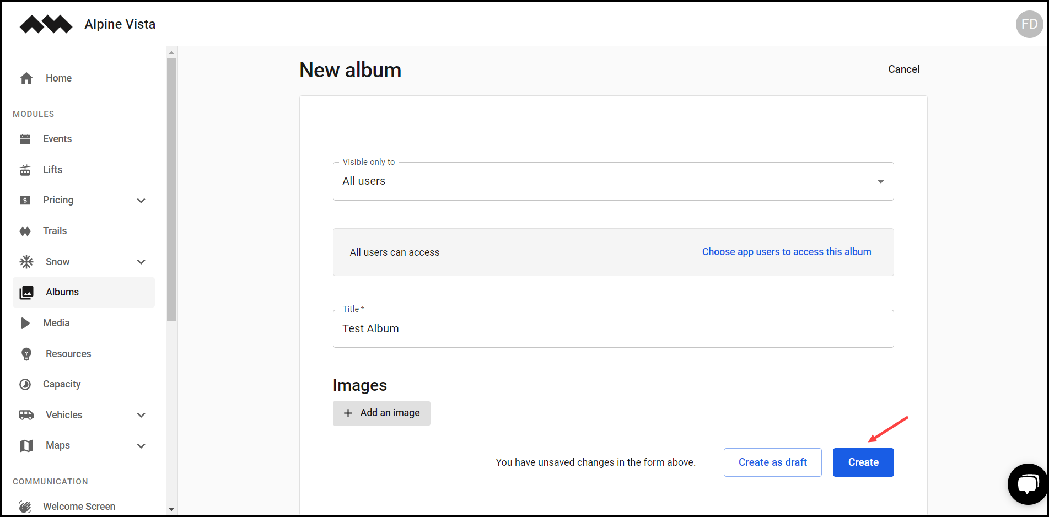The image size is (1049, 517).
Task: Collapse the Snow section
Action: click(x=141, y=261)
